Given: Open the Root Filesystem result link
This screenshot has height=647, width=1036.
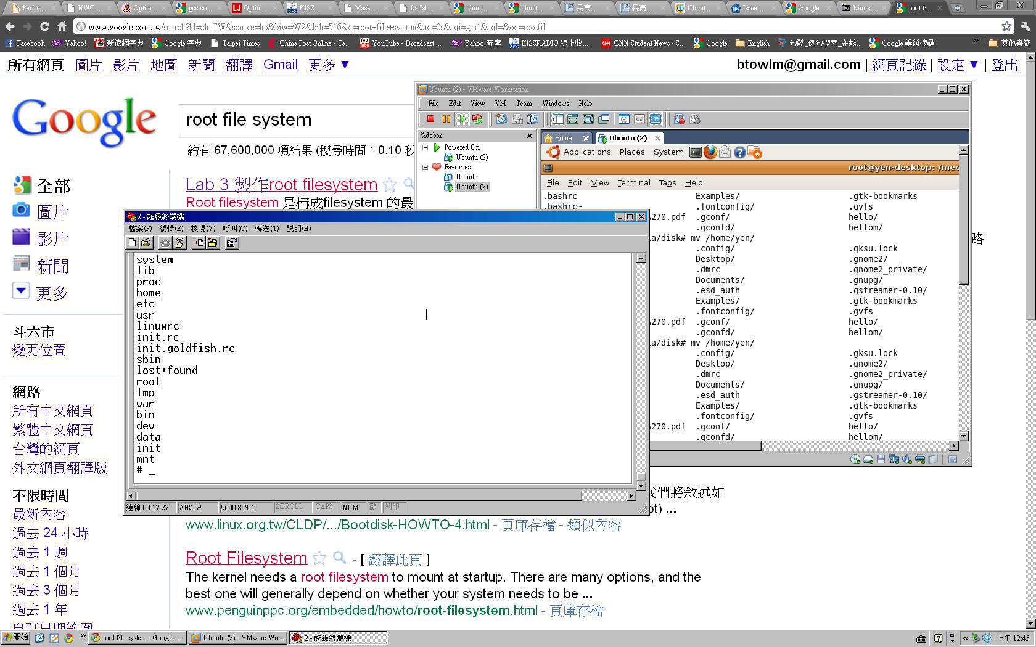Looking at the screenshot, I should [x=246, y=558].
